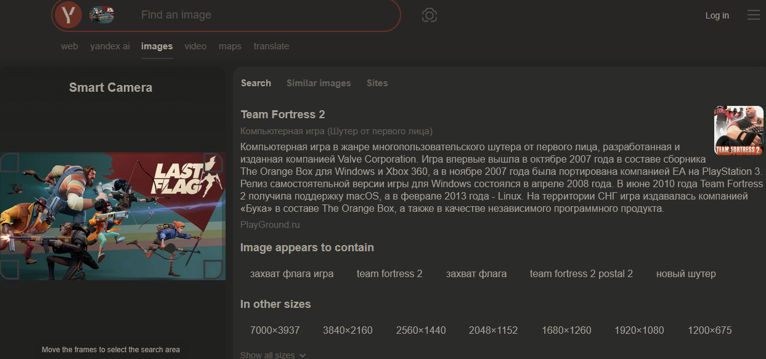Click the team fortress 2 postal 2 tag

click(x=581, y=273)
